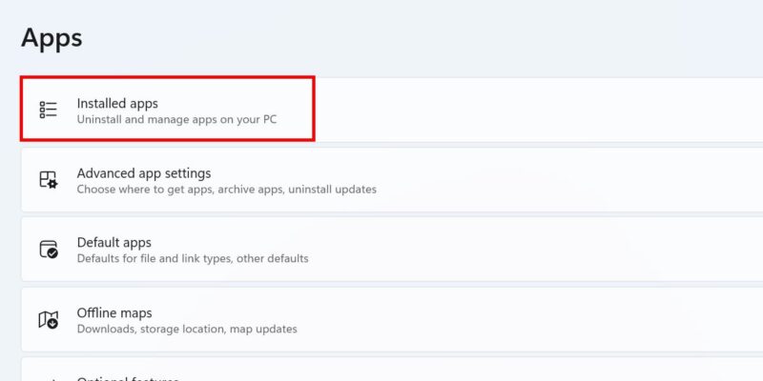Click the Installed apps list icon

click(x=49, y=110)
